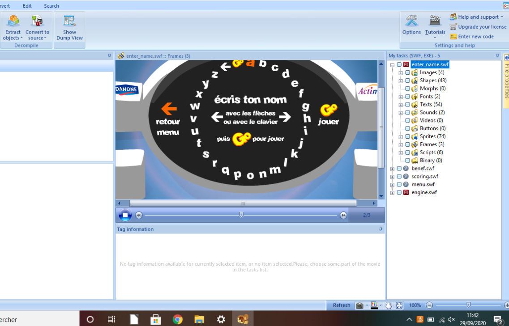The height and width of the screenshot is (326, 509).
Task: Open the Tutorials clapperboard icon
Action: point(435,21)
